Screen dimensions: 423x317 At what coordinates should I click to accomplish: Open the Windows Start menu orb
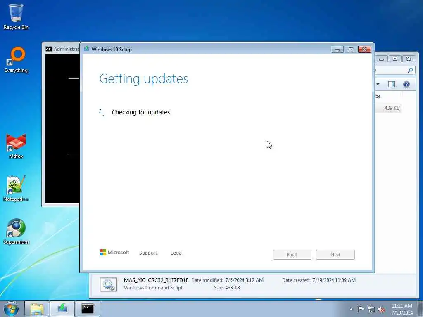[11, 309]
